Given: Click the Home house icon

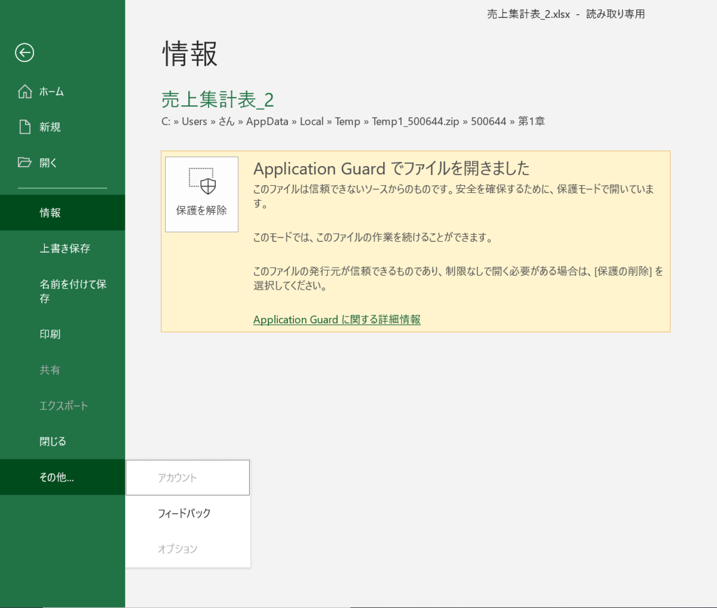Looking at the screenshot, I should point(24,91).
